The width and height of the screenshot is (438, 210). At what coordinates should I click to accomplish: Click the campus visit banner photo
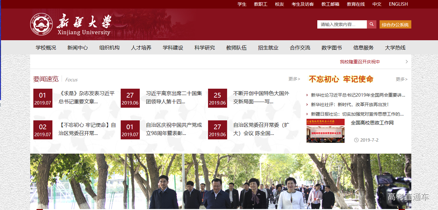point(220,181)
